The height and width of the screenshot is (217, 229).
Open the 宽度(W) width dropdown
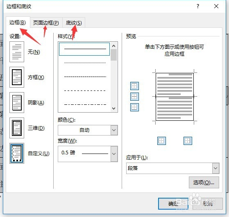coord(114,154)
